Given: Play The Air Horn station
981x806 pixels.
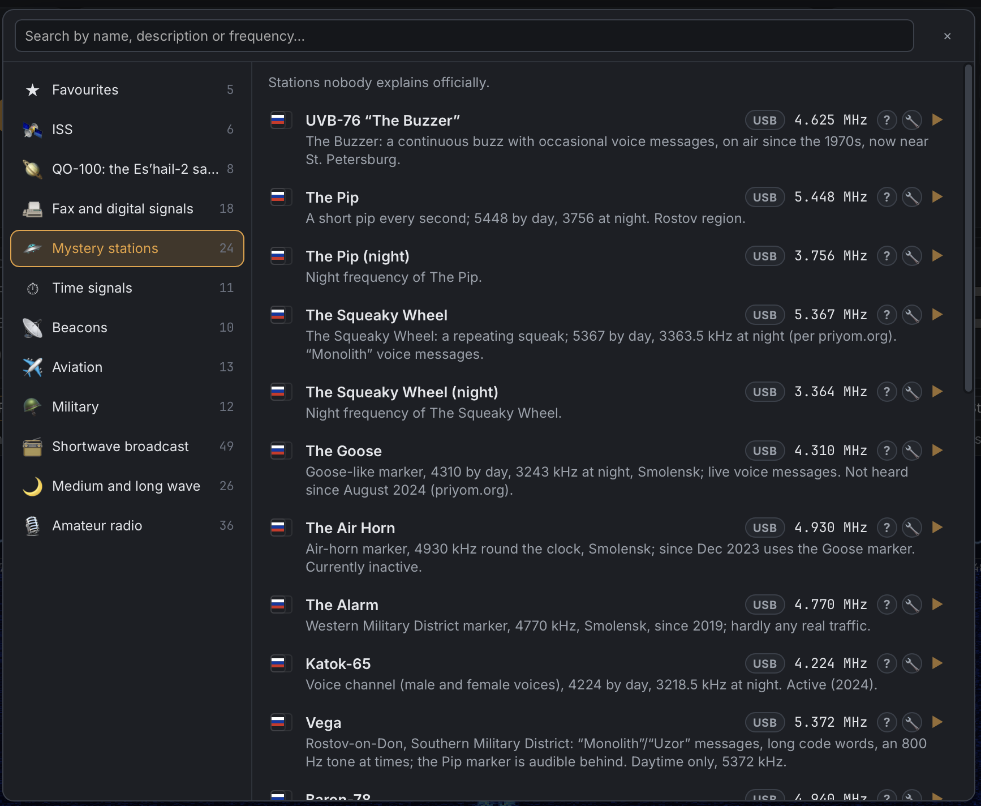Looking at the screenshot, I should click(937, 528).
